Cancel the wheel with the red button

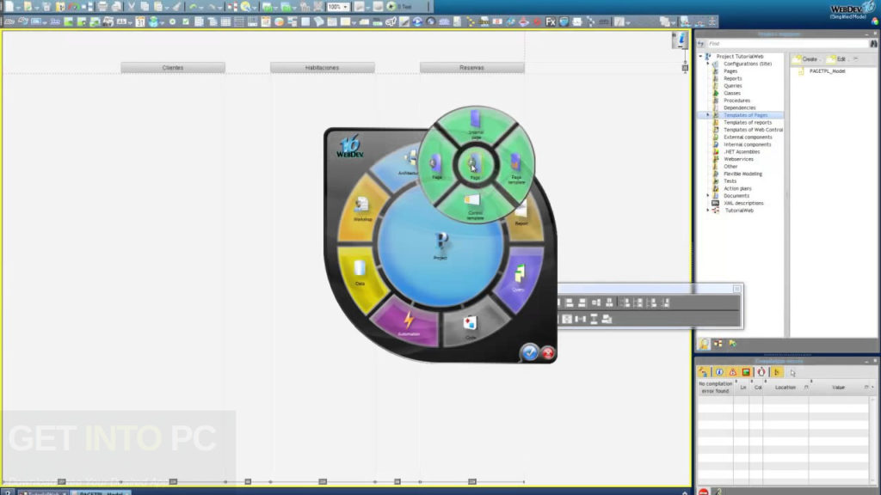(x=548, y=352)
